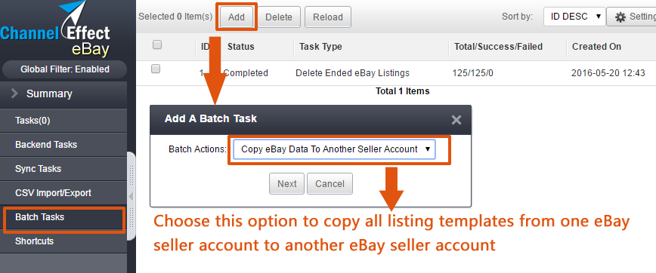656x273 pixels.
Task: Click the Settings gear icon
Action: coord(621,17)
